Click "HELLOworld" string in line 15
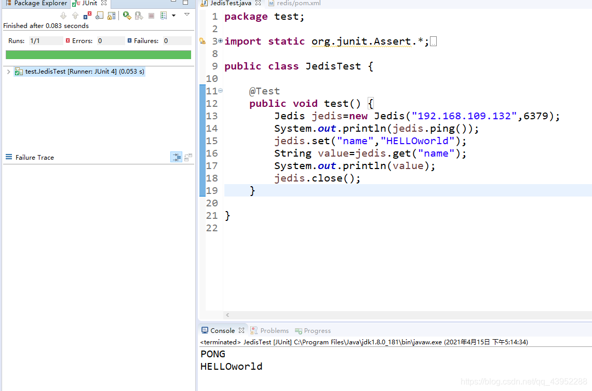Viewport: 592px width, 391px height. [x=417, y=141]
